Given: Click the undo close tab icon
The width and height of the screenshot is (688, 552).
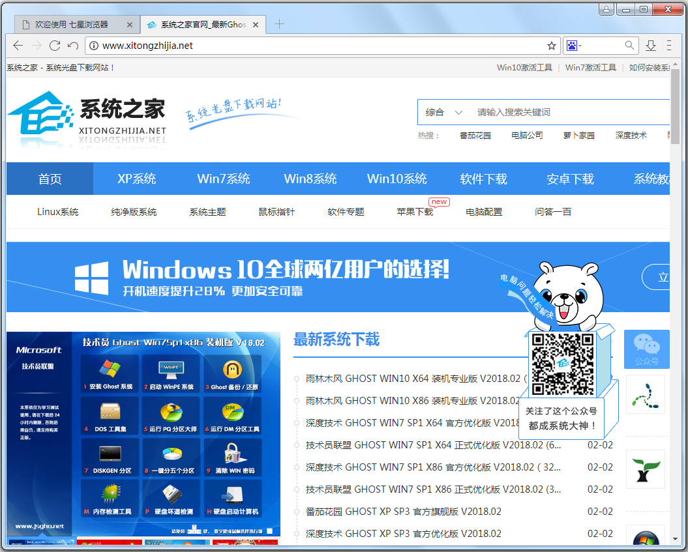Looking at the screenshot, I should 73,45.
